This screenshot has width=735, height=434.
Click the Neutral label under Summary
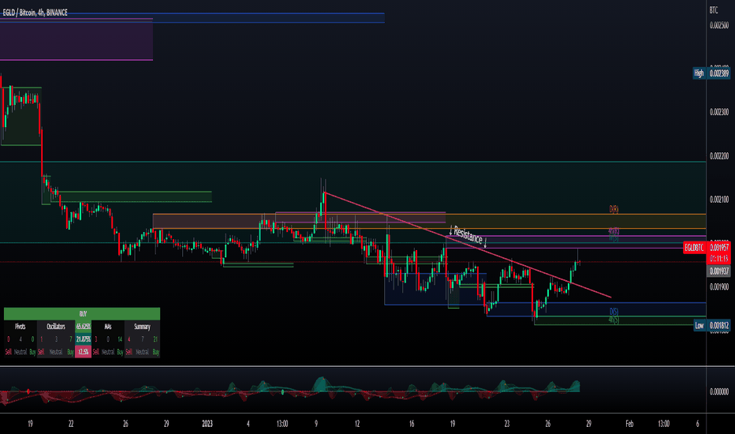[142, 352]
